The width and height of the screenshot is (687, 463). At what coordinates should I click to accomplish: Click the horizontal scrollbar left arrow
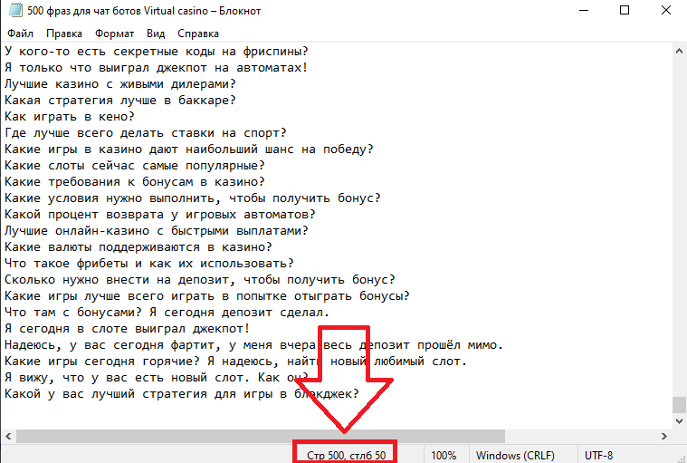coord(7,436)
